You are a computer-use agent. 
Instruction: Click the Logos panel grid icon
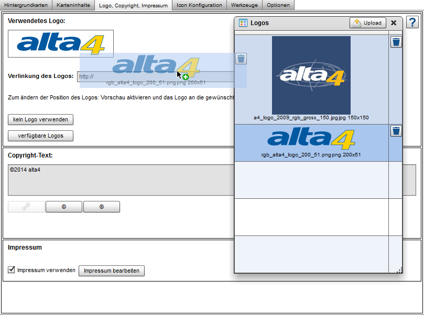pyautogui.click(x=243, y=23)
